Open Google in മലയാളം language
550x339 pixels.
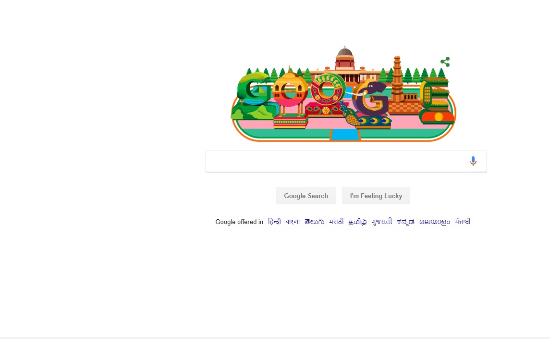pyautogui.click(x=435, y=222)
